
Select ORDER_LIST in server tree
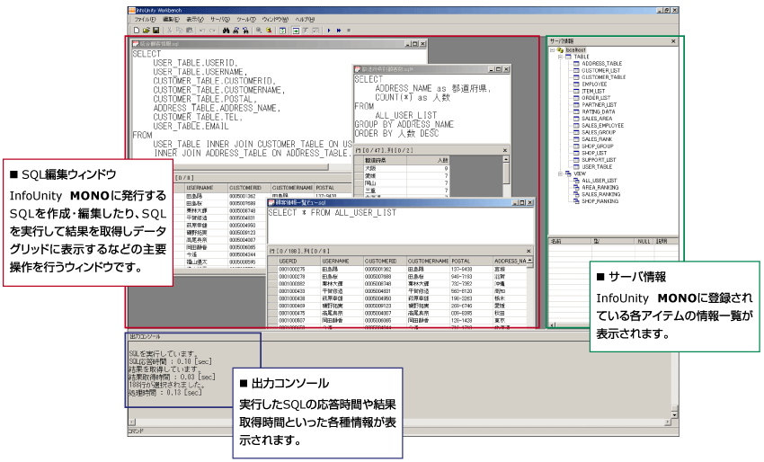[x=596, y=98]
